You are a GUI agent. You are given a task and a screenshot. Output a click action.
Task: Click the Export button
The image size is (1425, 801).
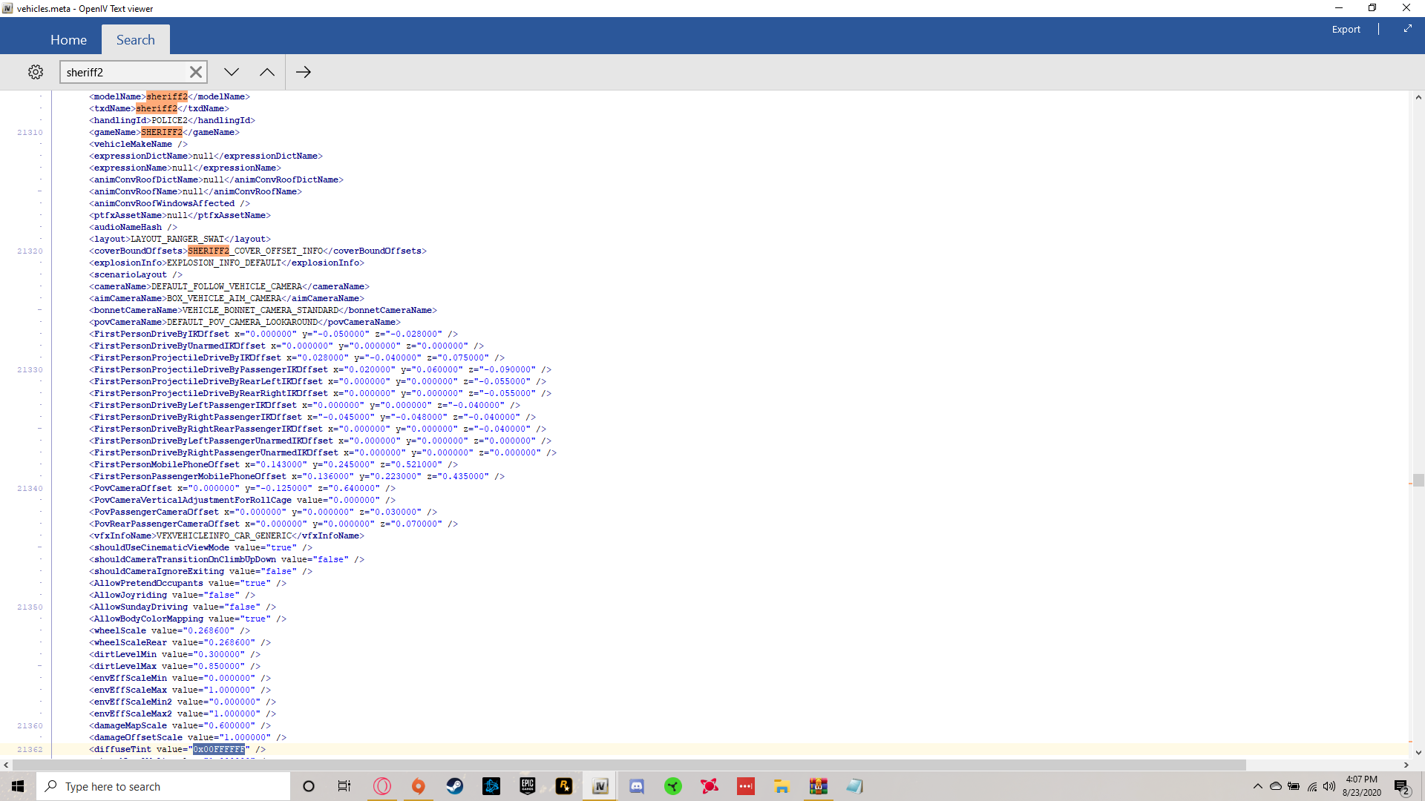point(1346,29)
